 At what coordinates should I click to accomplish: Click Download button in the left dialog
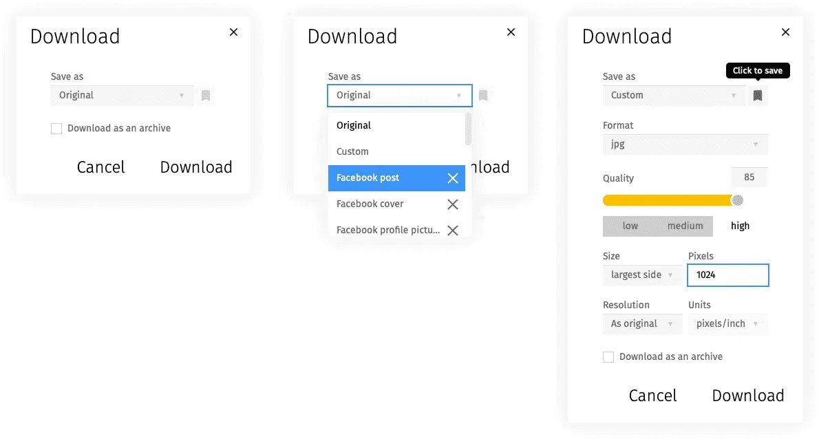196,167
